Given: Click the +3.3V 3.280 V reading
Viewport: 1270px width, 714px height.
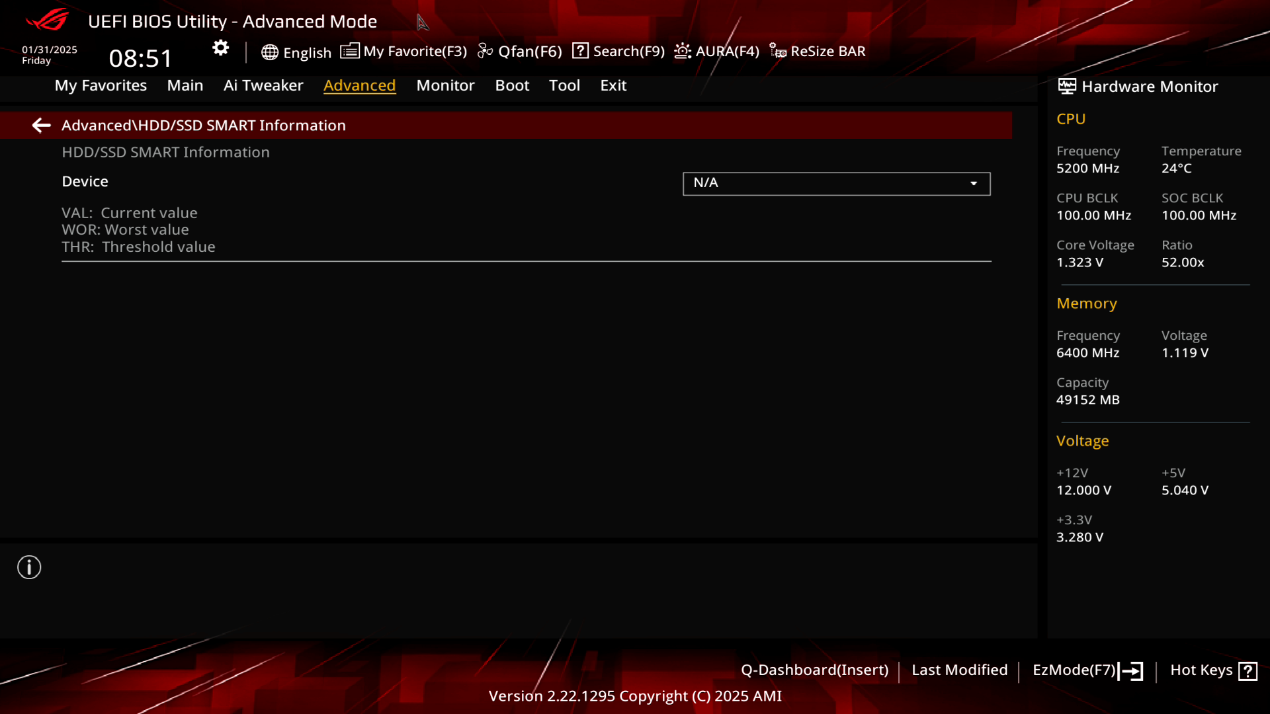Looking at the screenshot, I should [1079, 537].
